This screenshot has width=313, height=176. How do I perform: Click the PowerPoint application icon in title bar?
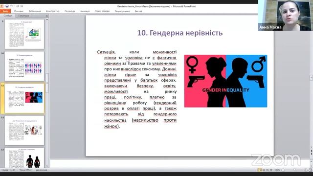click(x=2, y=6)
